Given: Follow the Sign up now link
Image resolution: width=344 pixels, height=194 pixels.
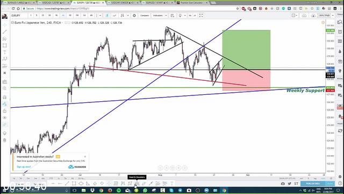Looking at the screenshot, I should point(24,167).
